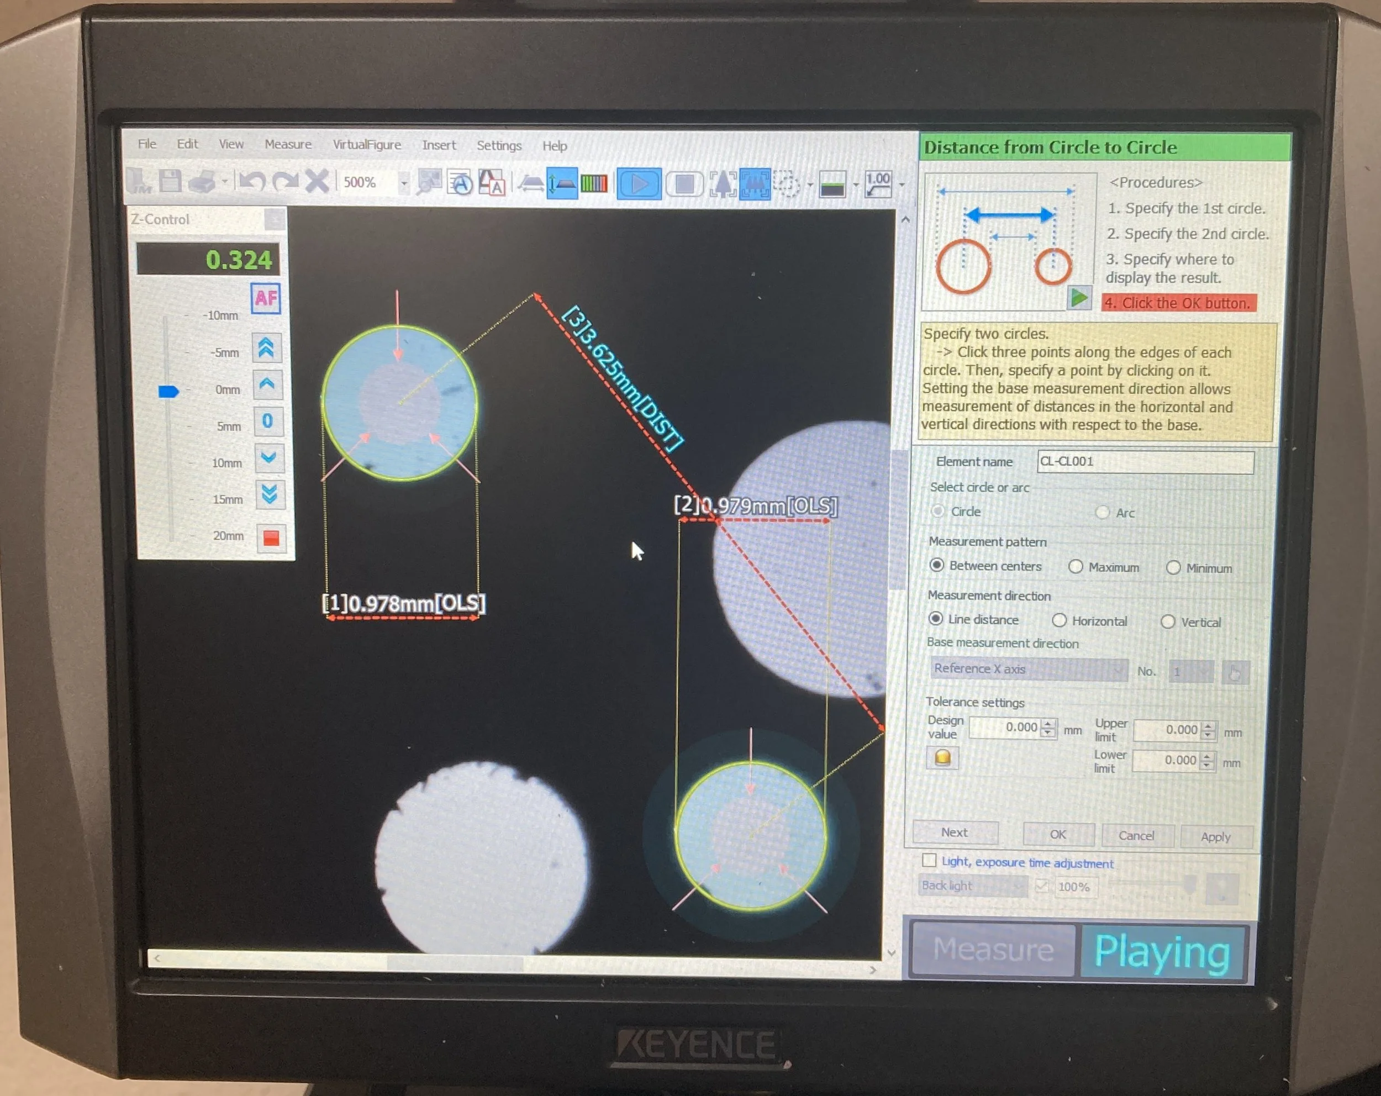The height and width of the screenshot is (1096, 1381).
Task: Open the VirtualFigure menu
Action: pos(366,145)
